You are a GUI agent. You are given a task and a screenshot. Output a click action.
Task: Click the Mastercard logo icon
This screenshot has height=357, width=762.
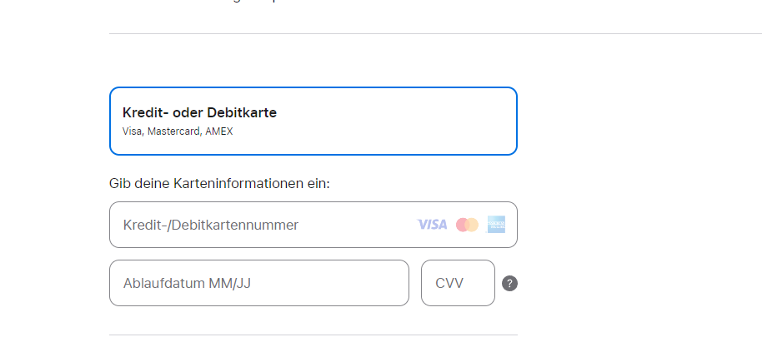point(467,225)
